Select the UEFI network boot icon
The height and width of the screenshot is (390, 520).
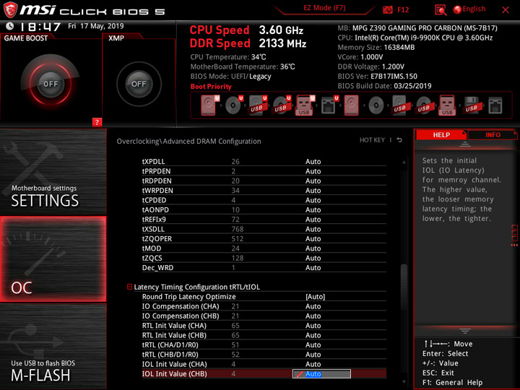click(x=329, y=105)
